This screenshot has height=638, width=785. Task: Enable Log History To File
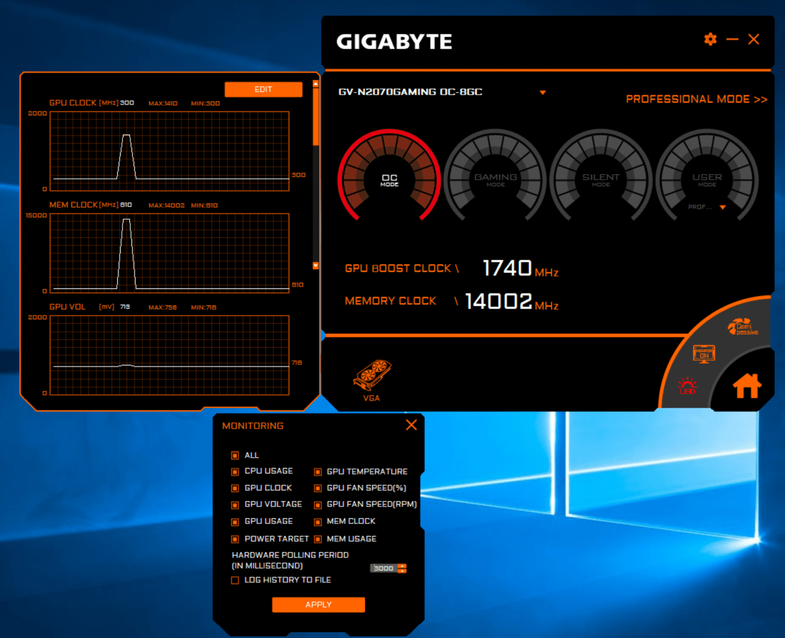click(x=235, y=580)
